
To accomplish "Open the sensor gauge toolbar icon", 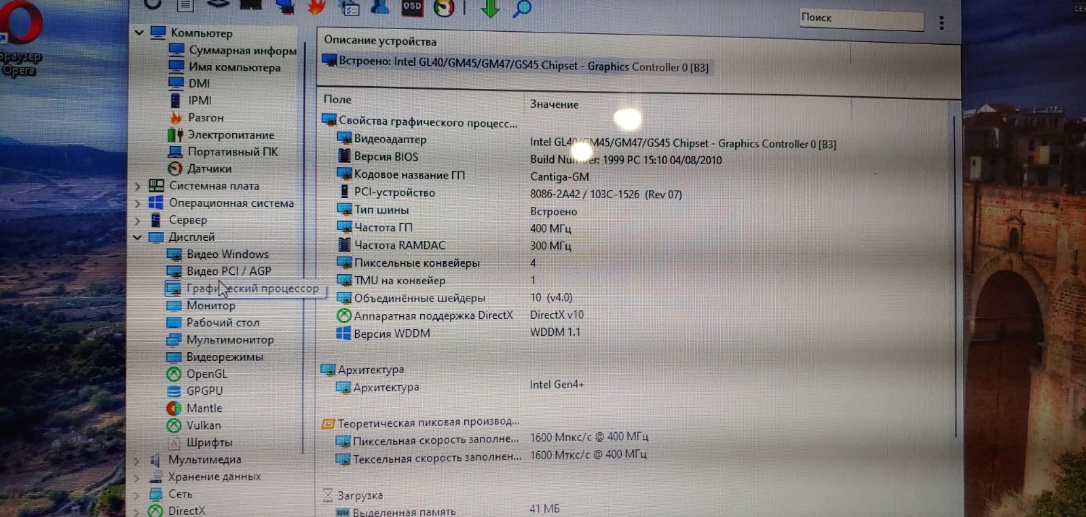I will tap(444, 7).
